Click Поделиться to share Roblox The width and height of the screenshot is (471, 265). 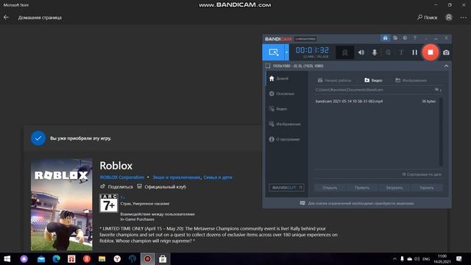pos(116,186)
